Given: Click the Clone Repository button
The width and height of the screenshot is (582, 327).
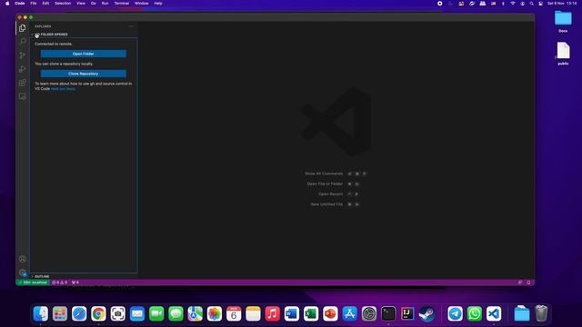Looking at the screenshot, I should point(83,74).
